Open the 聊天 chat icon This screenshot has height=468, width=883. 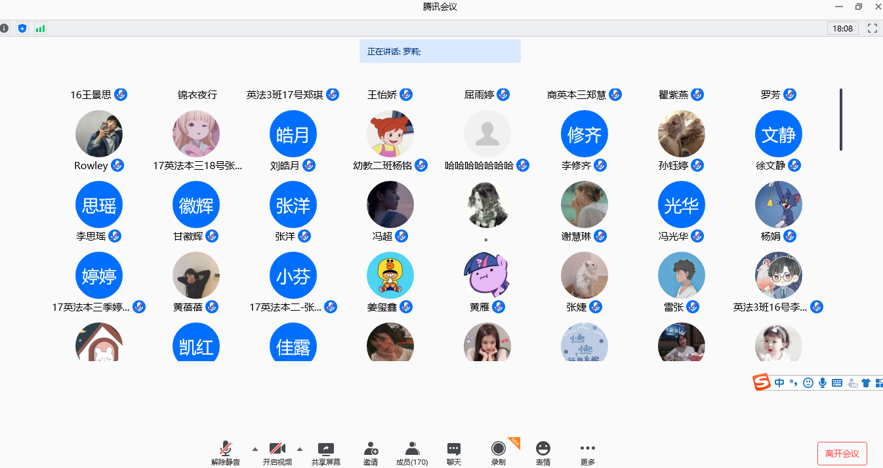(x=454, y=449)
